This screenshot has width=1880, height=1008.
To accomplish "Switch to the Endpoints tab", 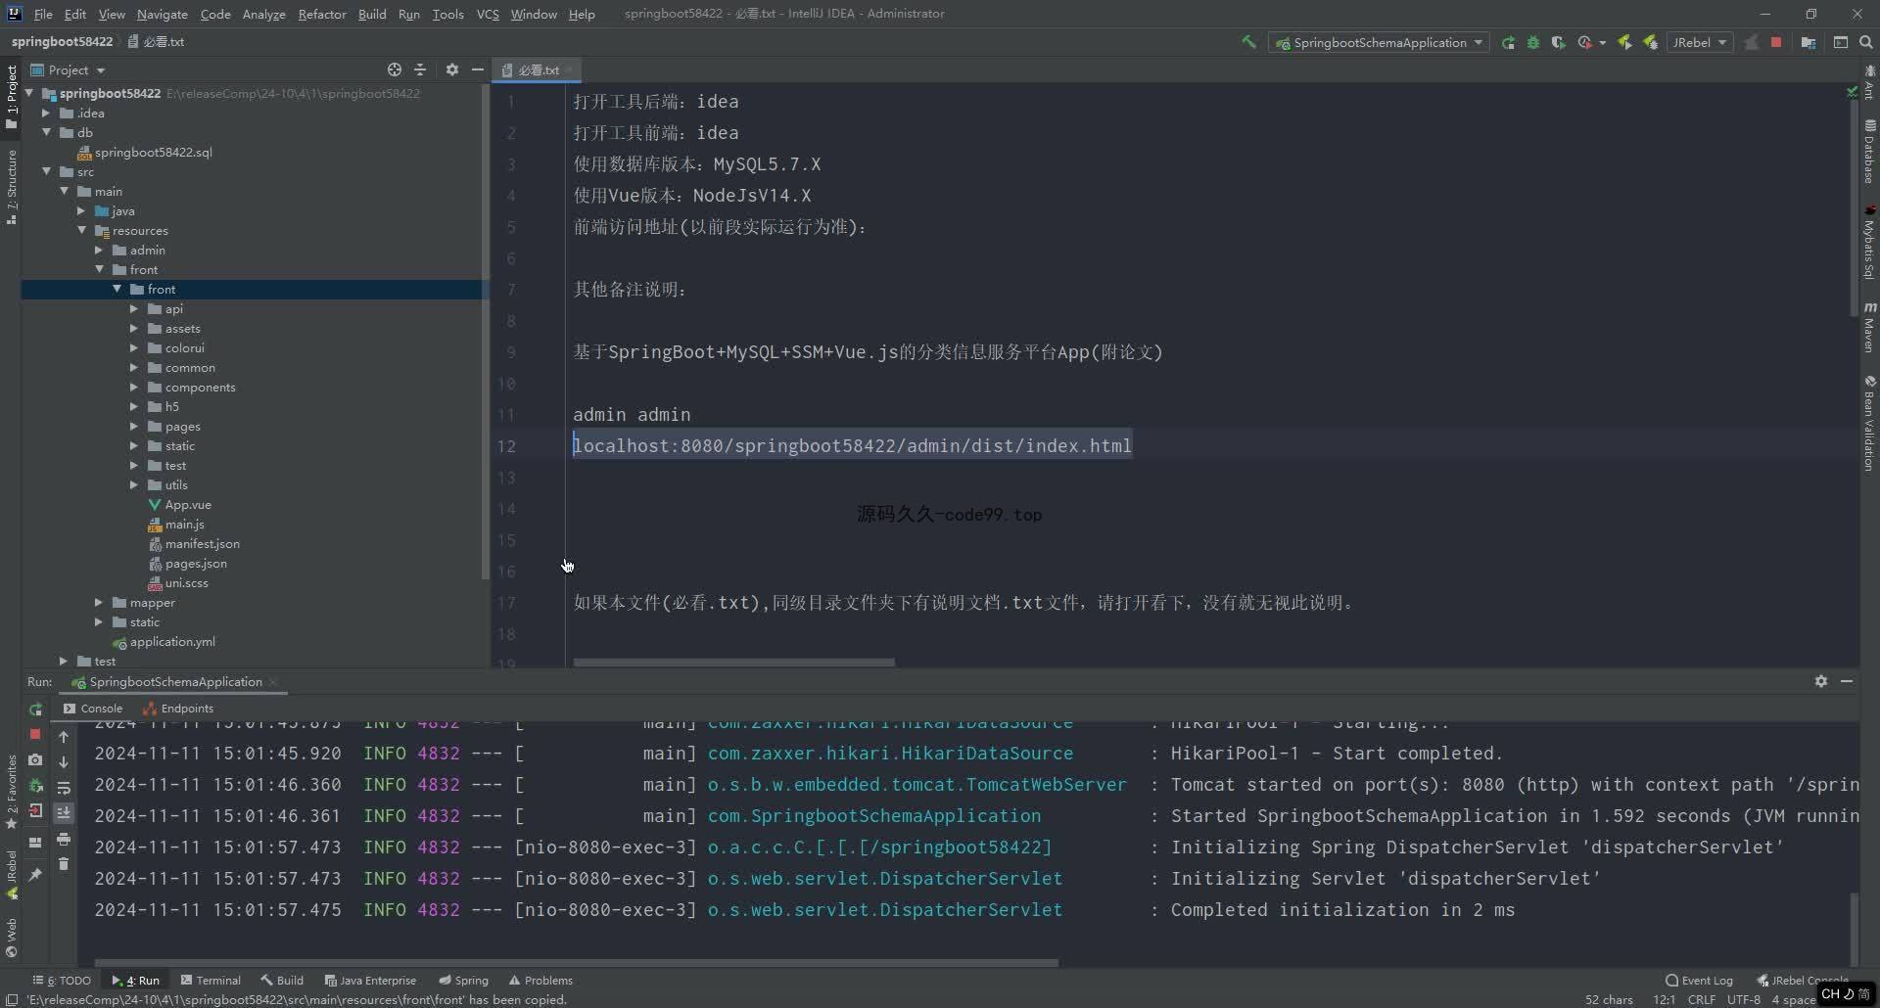I will pos(178,709).
